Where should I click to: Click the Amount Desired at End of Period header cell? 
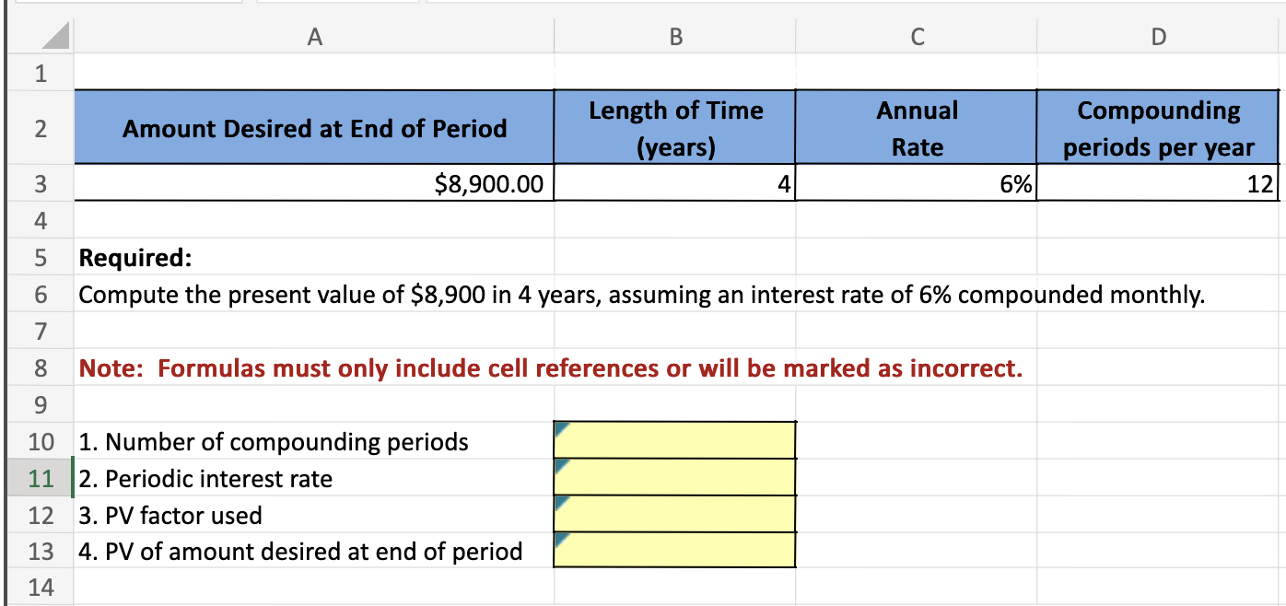pos(313,128)
